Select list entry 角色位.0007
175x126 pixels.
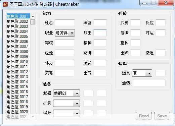(18, 47)
